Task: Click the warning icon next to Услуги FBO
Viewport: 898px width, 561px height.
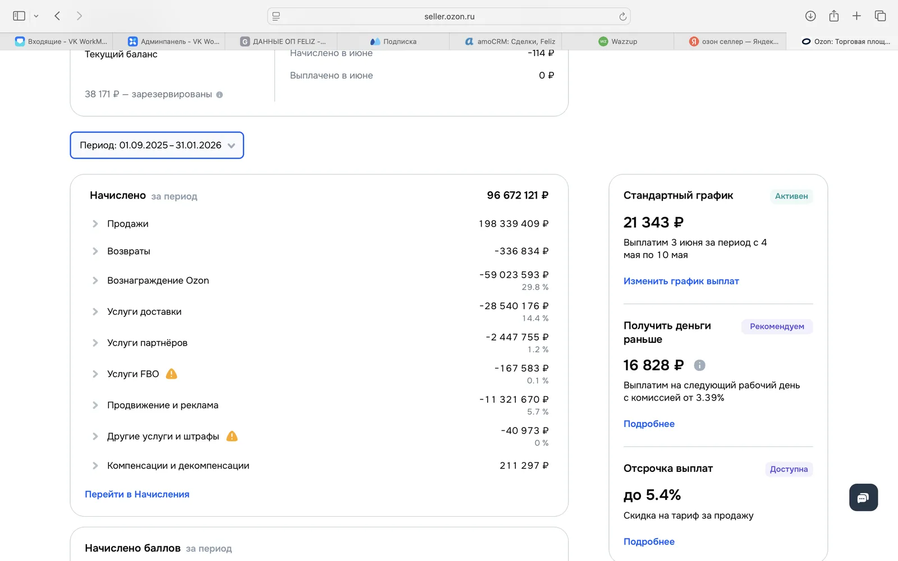Action: (172, 374)
